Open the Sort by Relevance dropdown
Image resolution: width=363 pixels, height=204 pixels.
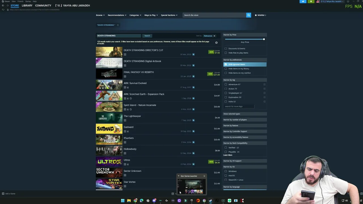(209, 36)
